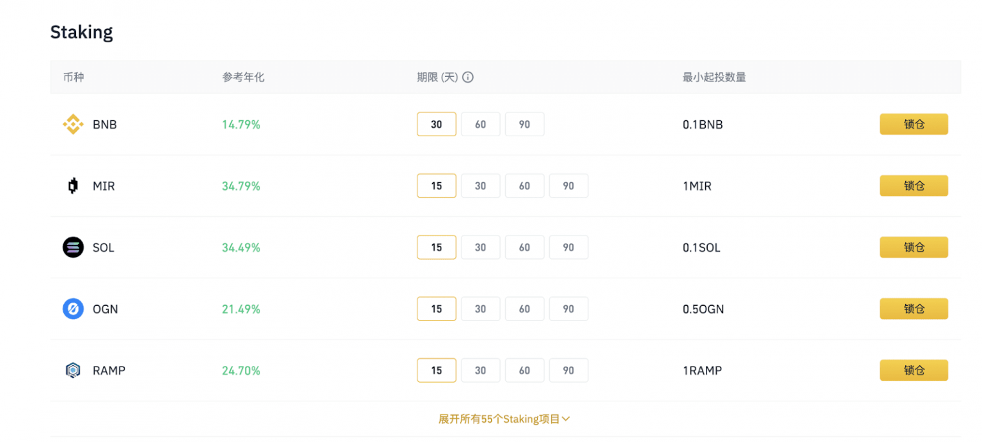This screenshot has height=442, width=982.
Task: Select 60-day term for BNB
Action: click(481, 124)
